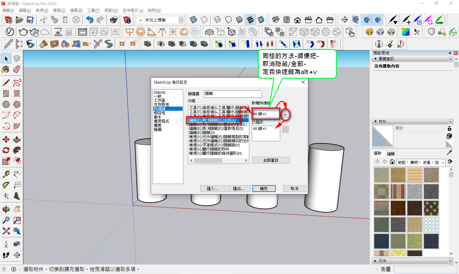Click the 篩選器 filter input field
The height and width of the screenshot is (274, 459).
click(233, 94)
